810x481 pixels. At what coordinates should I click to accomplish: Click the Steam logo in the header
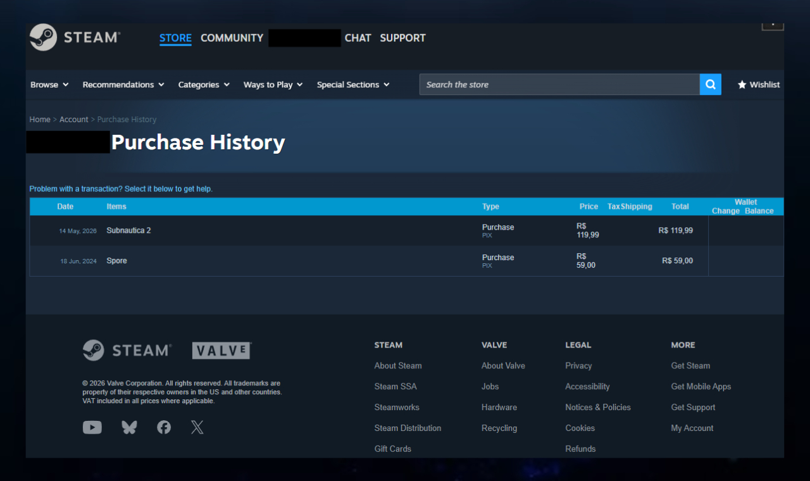coord(75,37)
